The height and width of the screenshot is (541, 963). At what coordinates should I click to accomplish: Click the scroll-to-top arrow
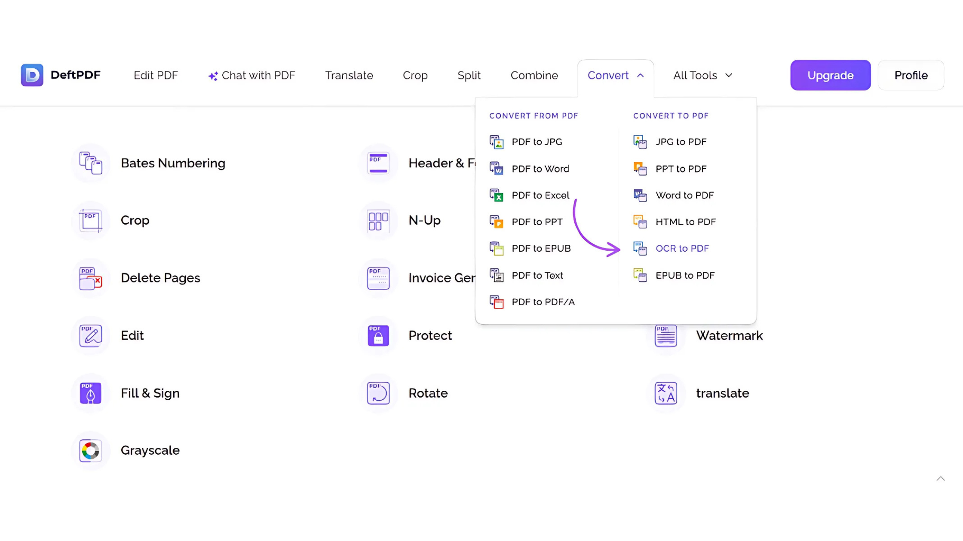[941, 479]
